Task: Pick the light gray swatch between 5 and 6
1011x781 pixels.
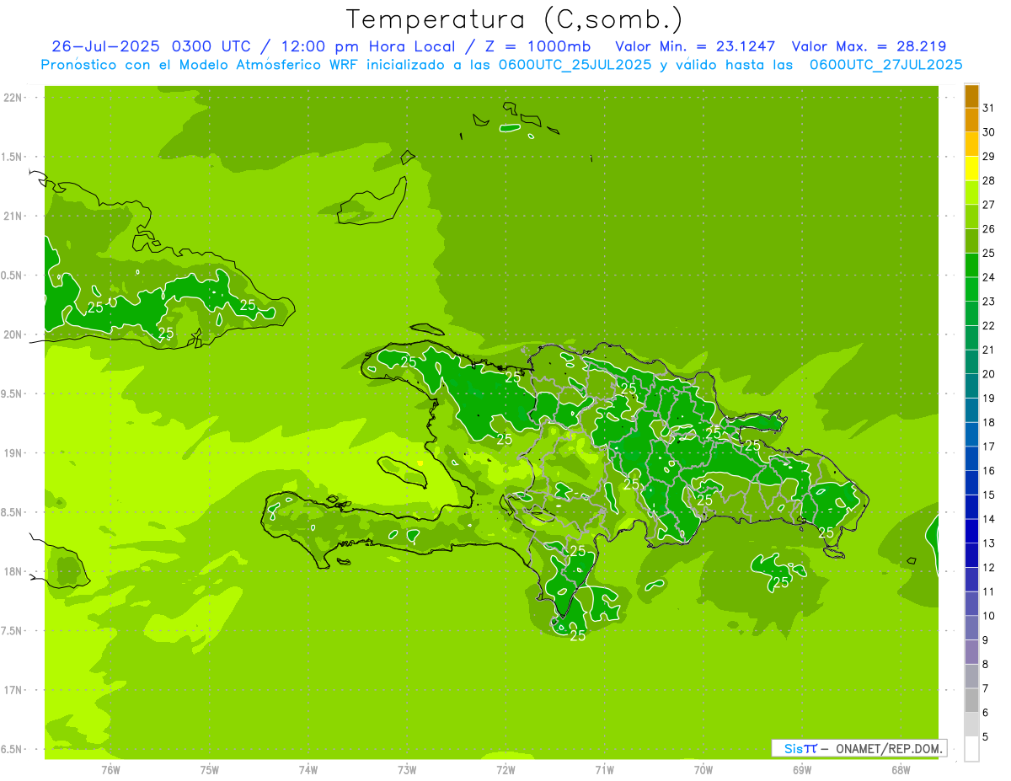Action: click(971, 724)
